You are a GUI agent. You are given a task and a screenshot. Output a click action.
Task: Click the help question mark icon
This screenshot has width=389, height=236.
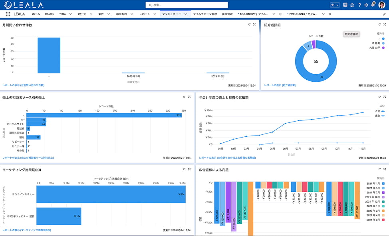pyautogui.click(x=359, y=5)
